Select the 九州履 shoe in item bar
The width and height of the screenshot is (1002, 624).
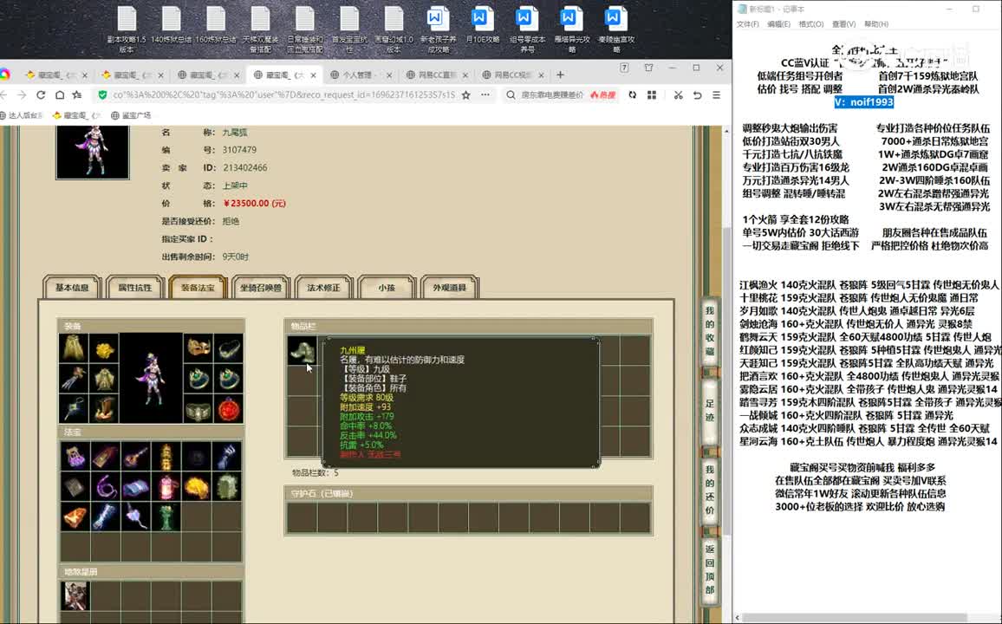303,351
